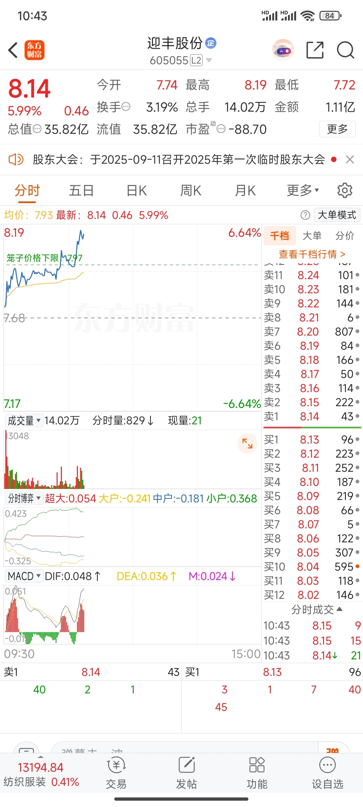Select 买1 row at 8.13
This screenshot has height=807, width=363.
312,439
